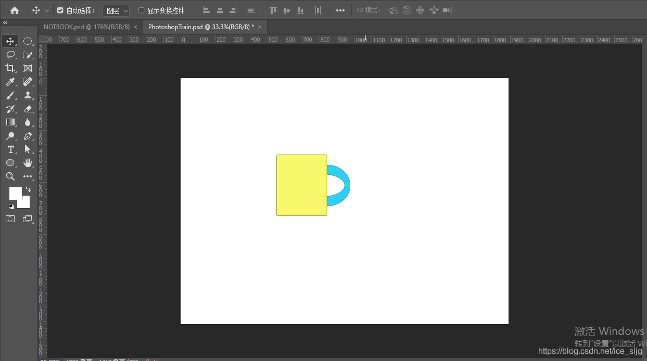Align vertical centers

287,10
